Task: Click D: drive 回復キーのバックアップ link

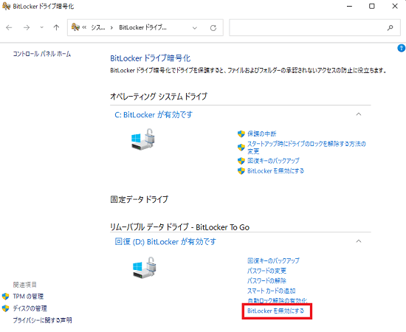Action: 273,260
